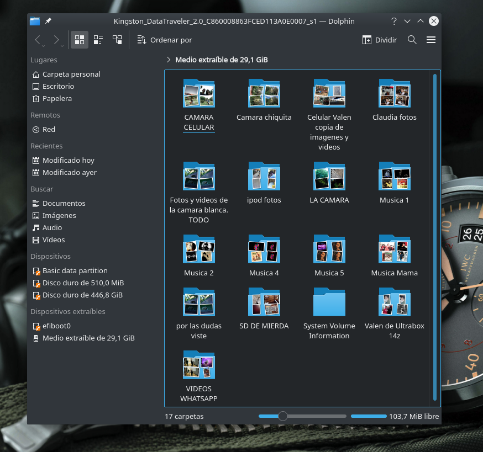Select Carpeta personal in Lugares
Viewport: 483px width, 452px height.
click(x=71, y=74)
